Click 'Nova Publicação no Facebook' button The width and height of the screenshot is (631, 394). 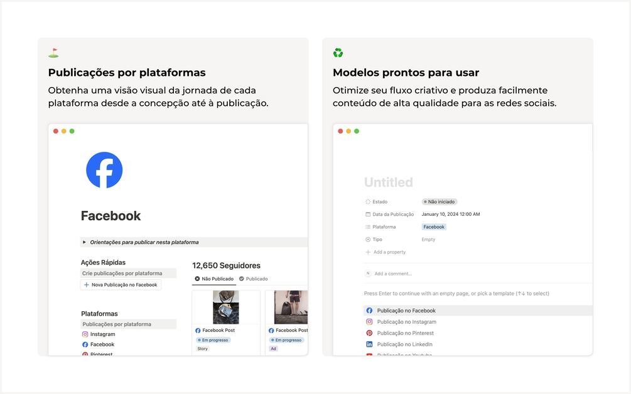pos(121,285)
